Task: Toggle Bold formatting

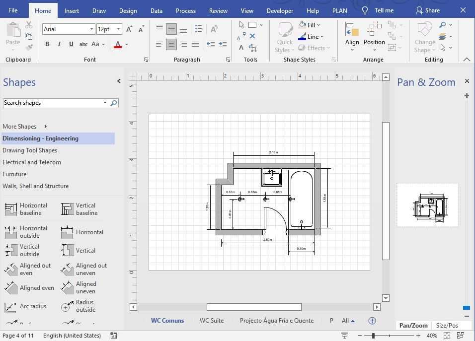Action: (x=47, y=44)
